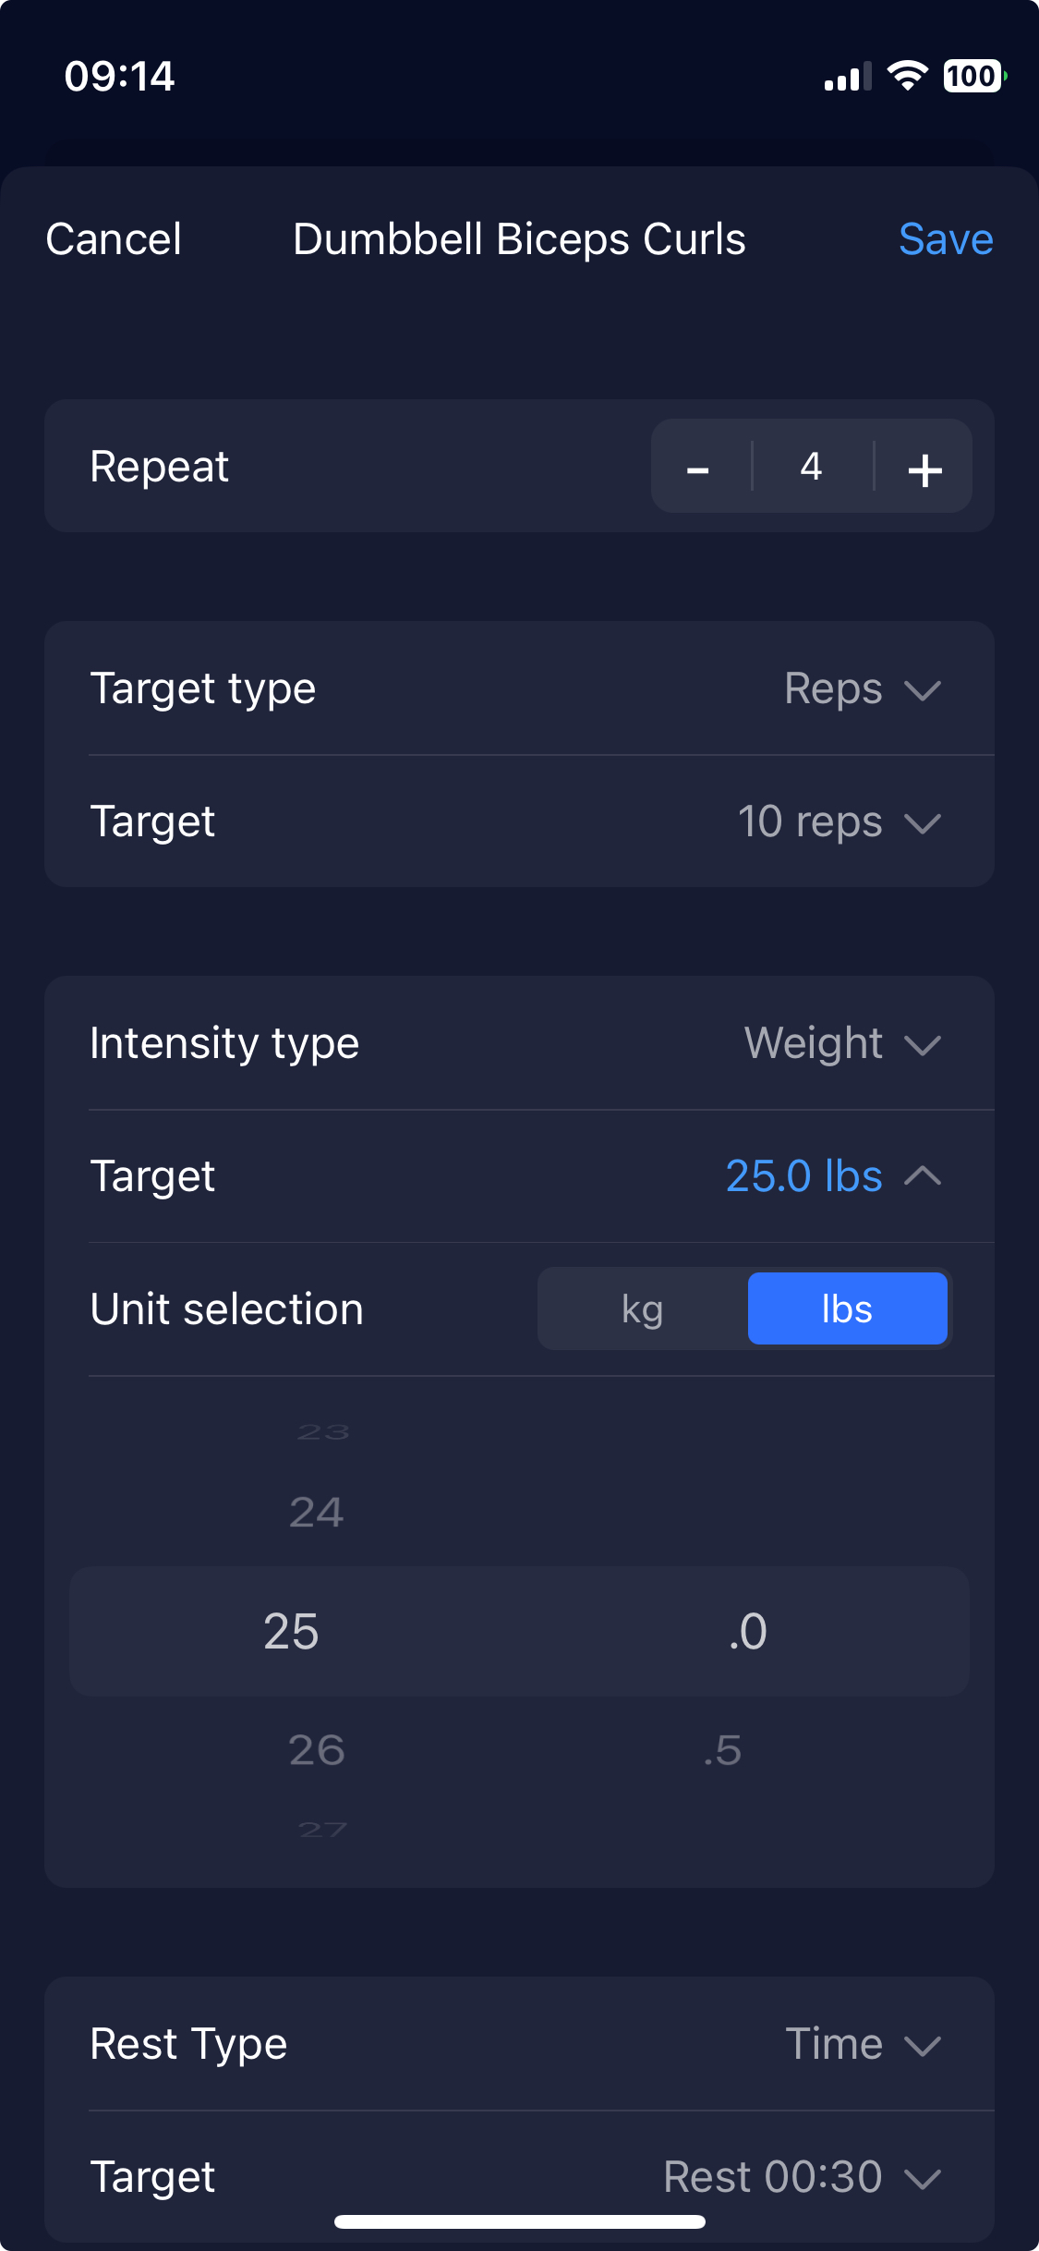The height and width of the screenshot is (2251, 1039).
Task: Pick 26 in the weight picker wheel
Action: point(317,1750)
